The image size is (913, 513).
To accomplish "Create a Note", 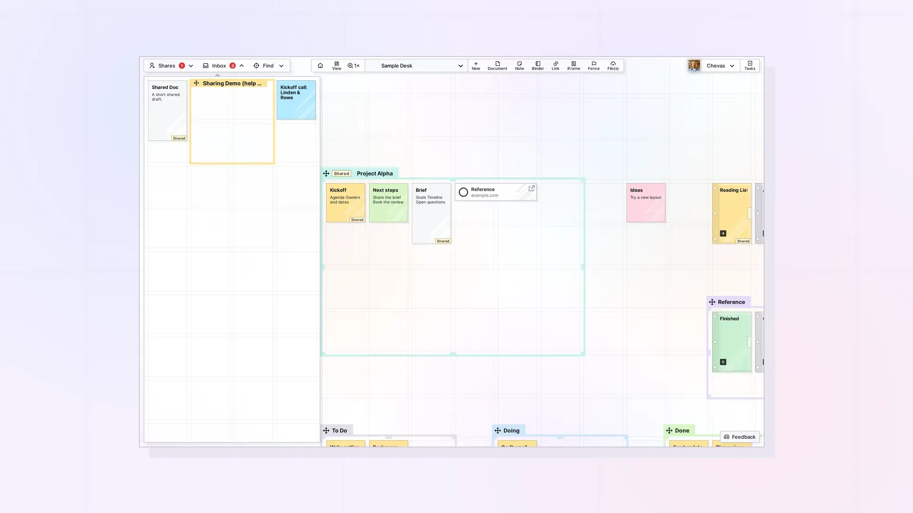I will tap(519, 66).
